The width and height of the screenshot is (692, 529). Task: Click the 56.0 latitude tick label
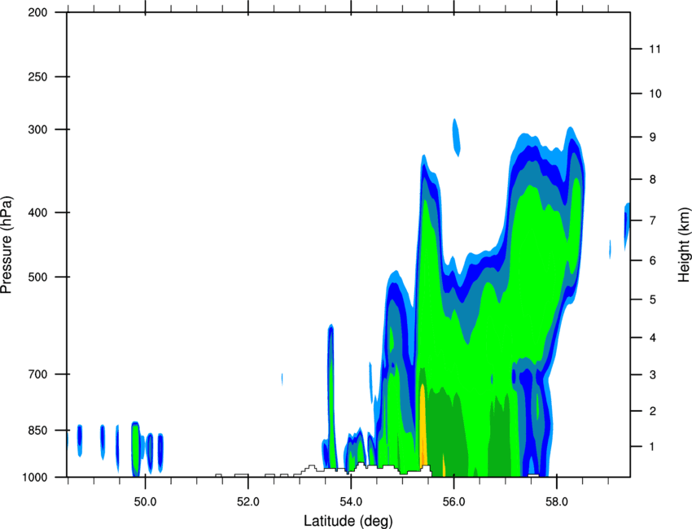coord(453,502)
